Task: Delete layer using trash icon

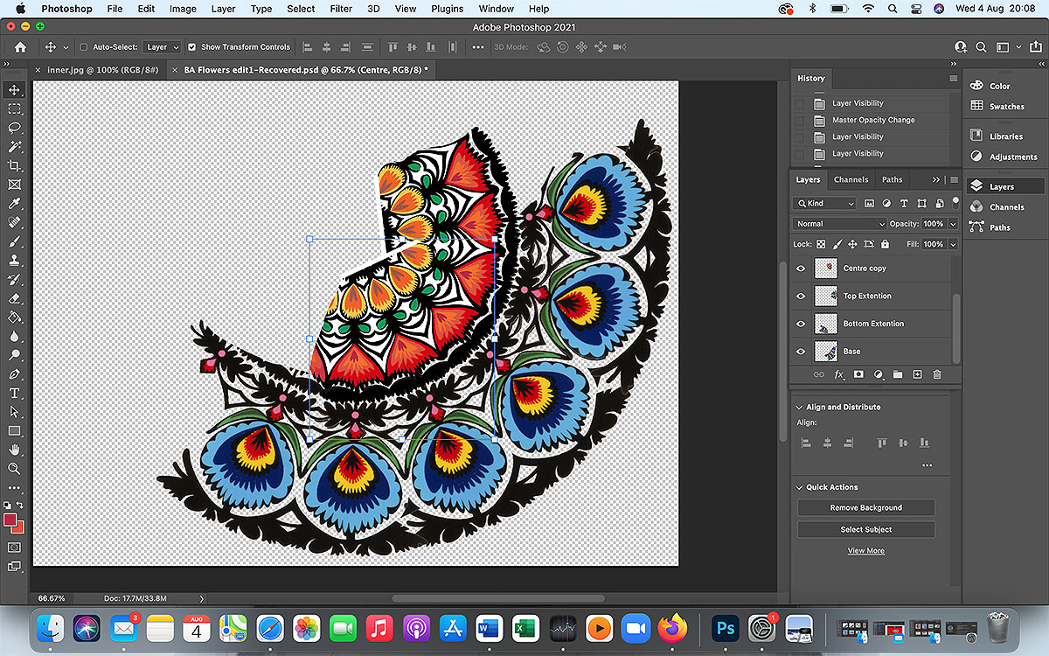Action: tap(937, 374)
